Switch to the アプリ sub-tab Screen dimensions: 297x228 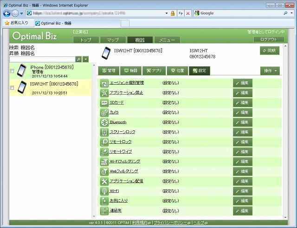tap(154, 71)
